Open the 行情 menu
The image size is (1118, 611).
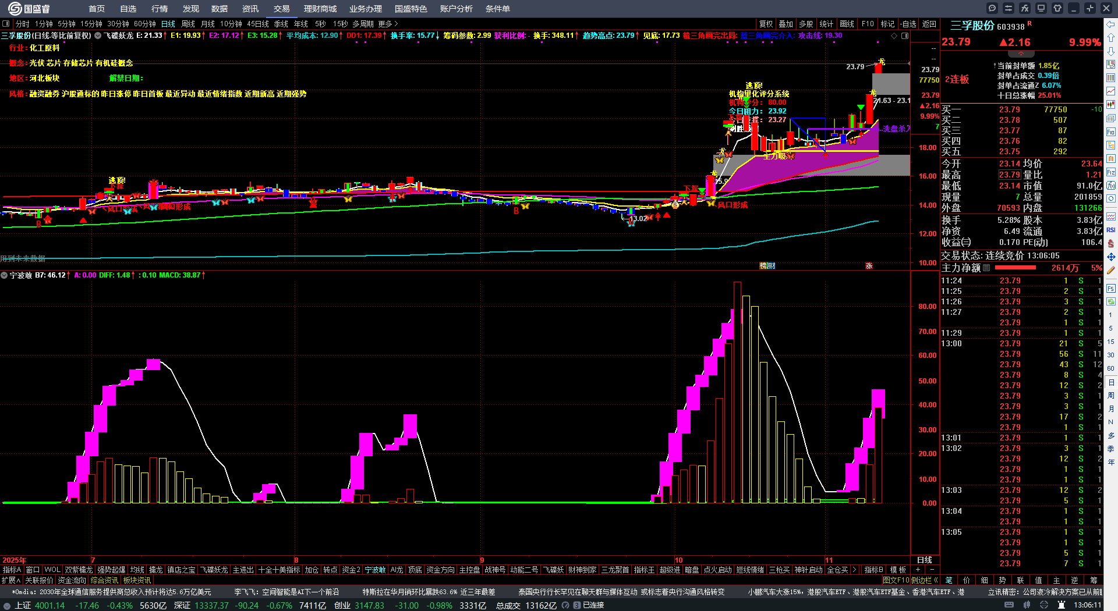(x=160, y=9)
